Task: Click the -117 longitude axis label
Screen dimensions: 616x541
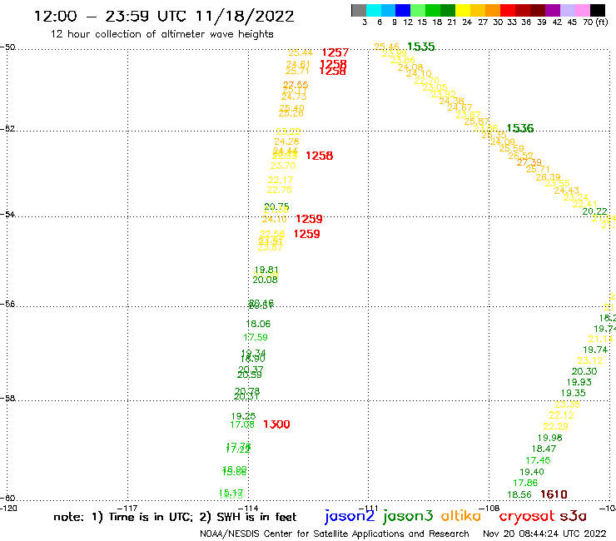Action: coord(127,509)
